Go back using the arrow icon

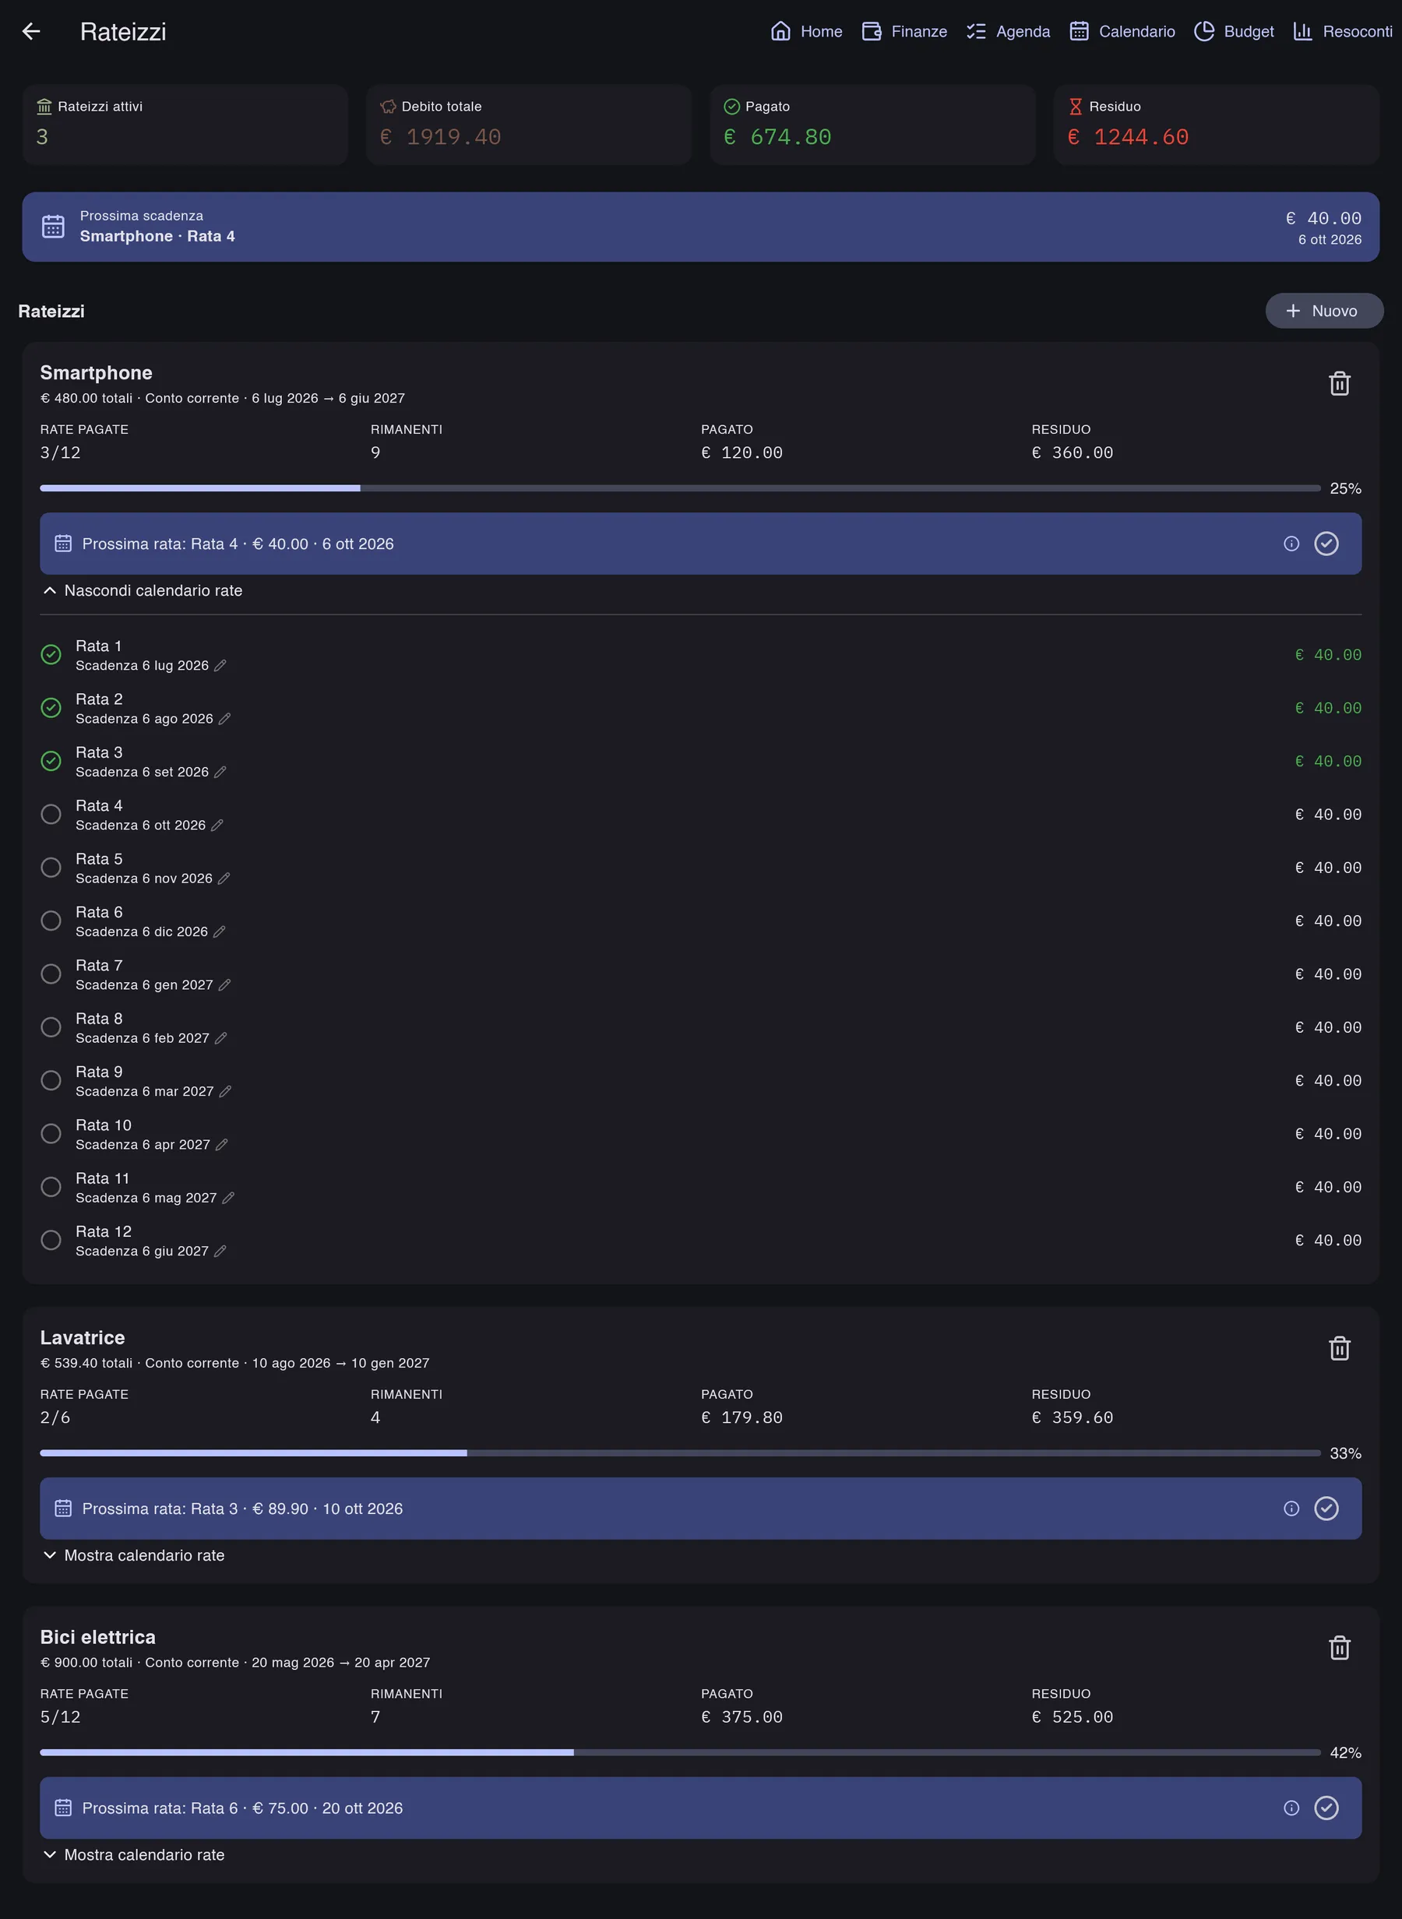(x=31, y=31)
